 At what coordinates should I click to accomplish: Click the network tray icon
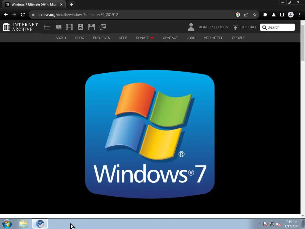272,224
